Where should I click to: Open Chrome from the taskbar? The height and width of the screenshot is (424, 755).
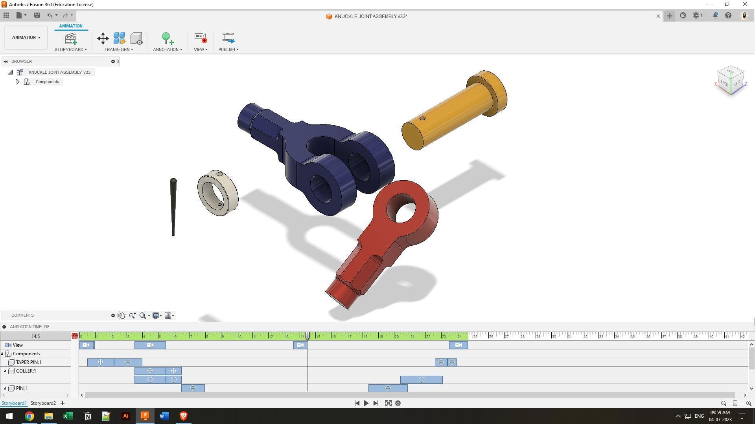click(x=29, y=416)
